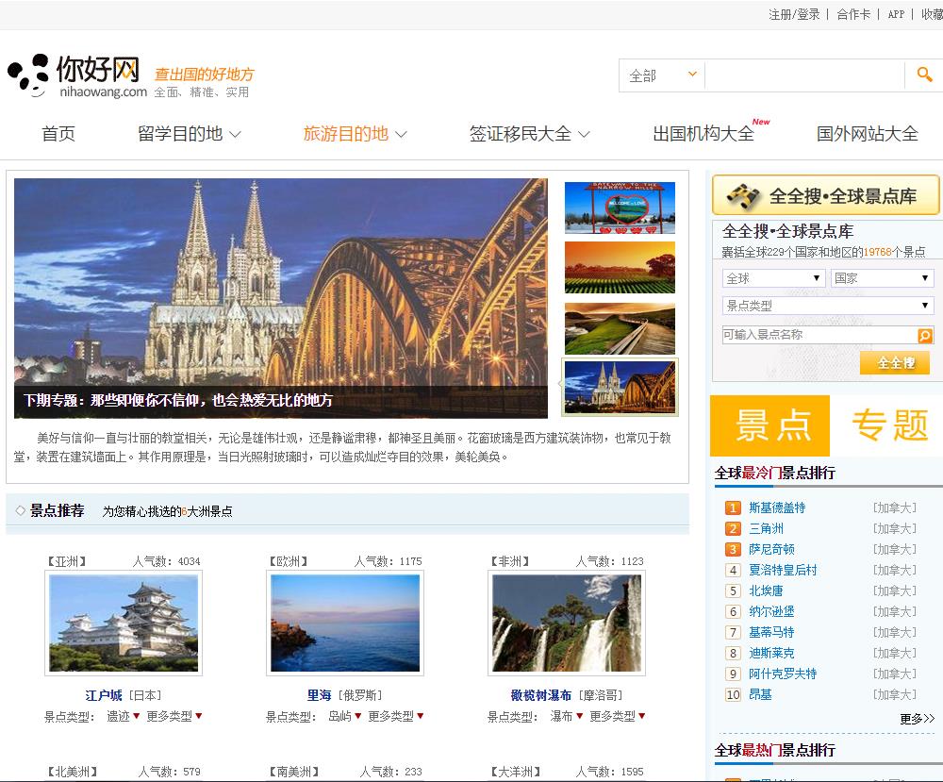Screen dimensions: 943x782
Task: Open 夏洛特皇后村 in ranking list
Action: (783, 570)
